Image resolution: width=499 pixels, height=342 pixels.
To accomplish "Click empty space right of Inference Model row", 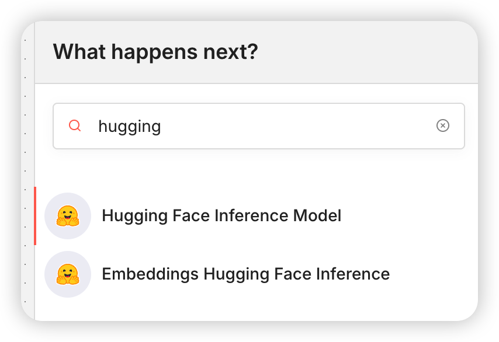I will [x=409, y=216].
